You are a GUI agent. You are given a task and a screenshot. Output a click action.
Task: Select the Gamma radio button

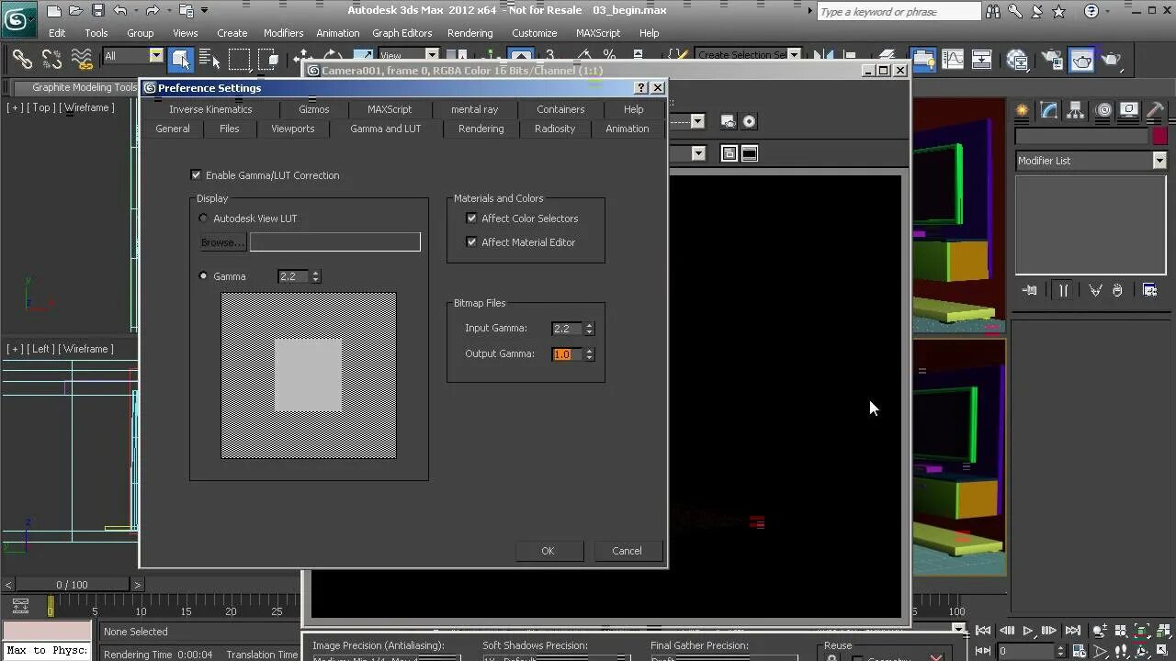click(204, 275)
